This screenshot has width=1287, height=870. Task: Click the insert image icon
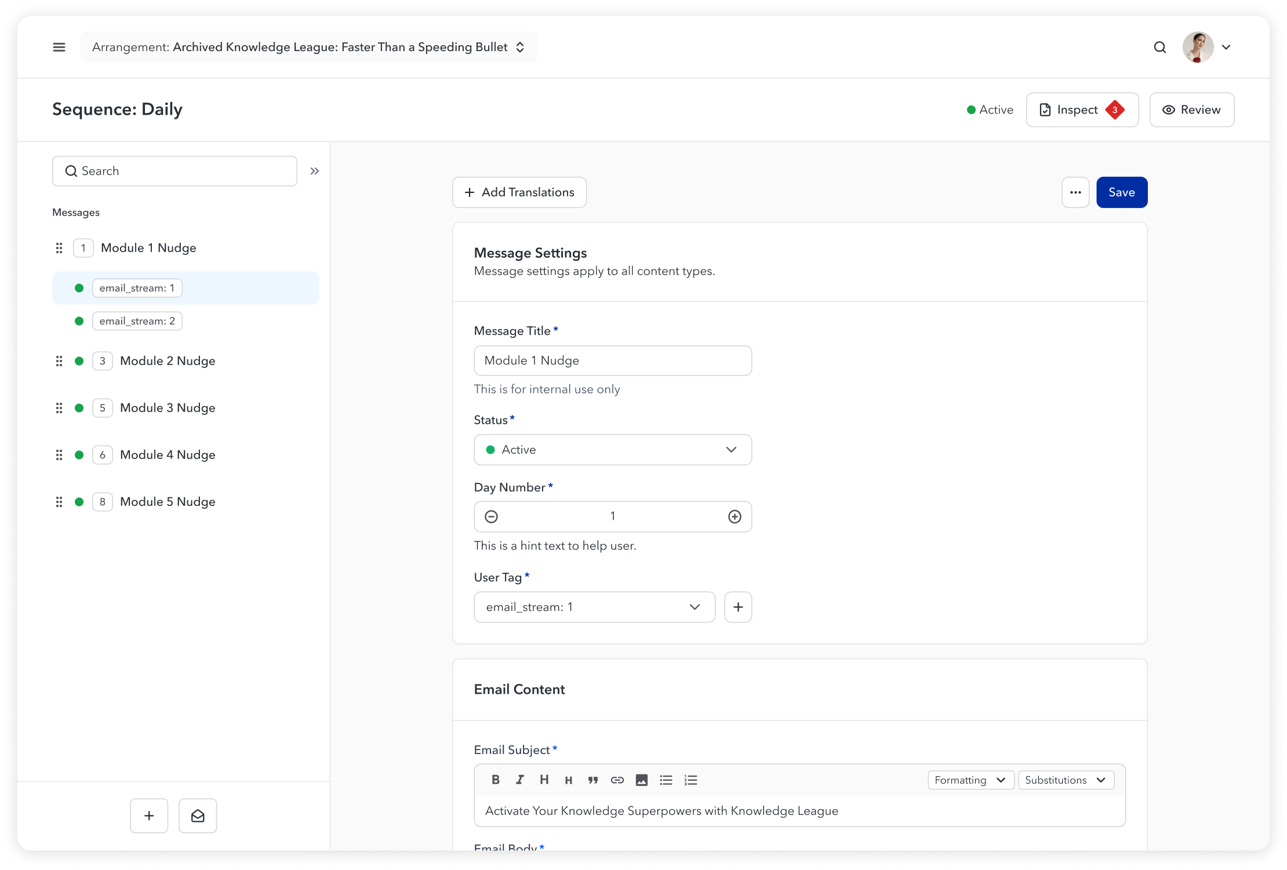pyautogui.click(x=641, y=780)
